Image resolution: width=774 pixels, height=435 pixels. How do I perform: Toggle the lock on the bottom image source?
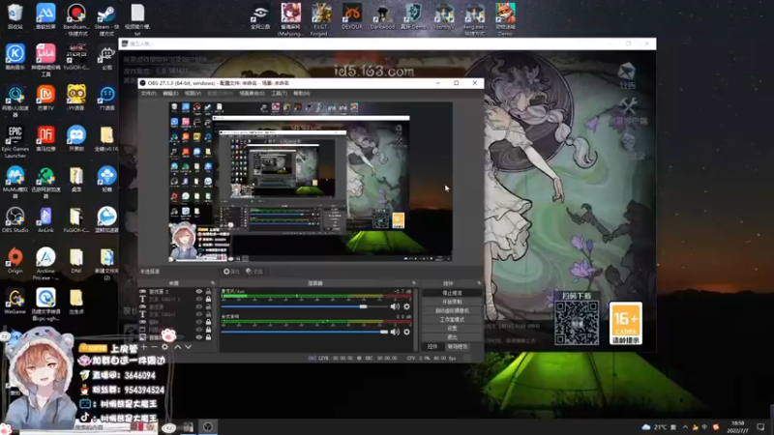[x=208, y=337]
